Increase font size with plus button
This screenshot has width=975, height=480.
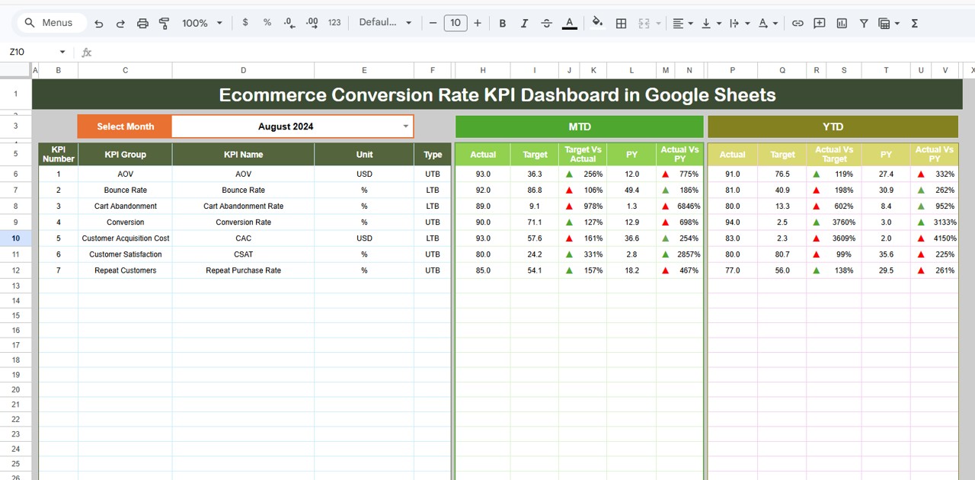(x=478, y=24)
